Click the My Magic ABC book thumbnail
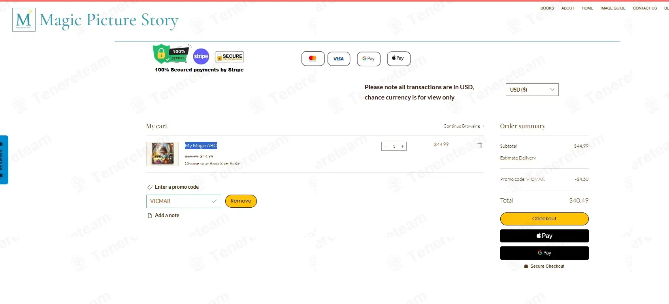This screenshot has width=669, height=304. pos(162,154)
